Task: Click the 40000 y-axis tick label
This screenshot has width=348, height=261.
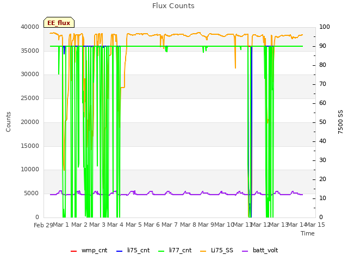Action: 30,27
